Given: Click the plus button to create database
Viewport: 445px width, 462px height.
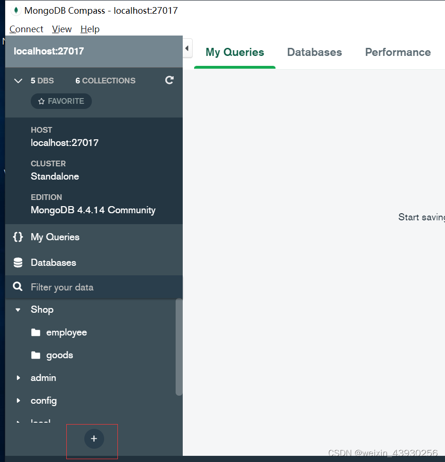Looking at the screenshot, I should (94, 439).
